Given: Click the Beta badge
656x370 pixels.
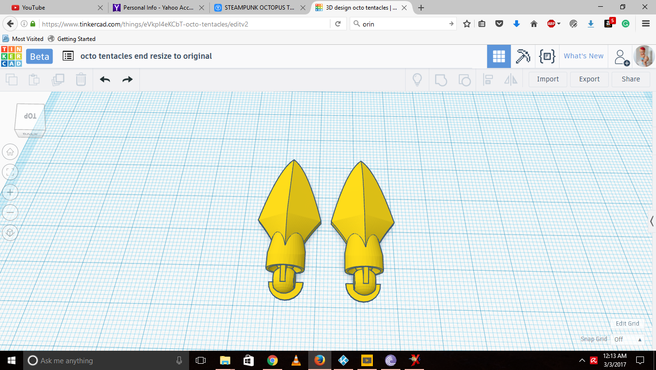Looking at the screenshot, I should tap(40, 56).
